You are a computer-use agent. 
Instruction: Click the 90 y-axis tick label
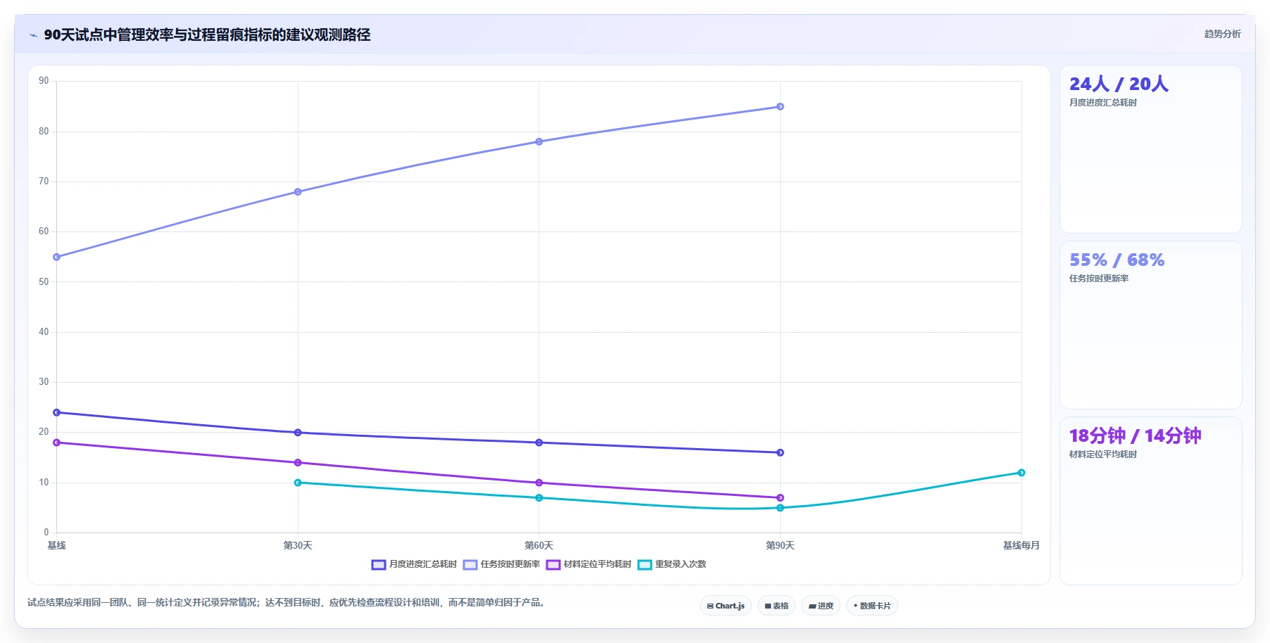(x=44, y=81)
